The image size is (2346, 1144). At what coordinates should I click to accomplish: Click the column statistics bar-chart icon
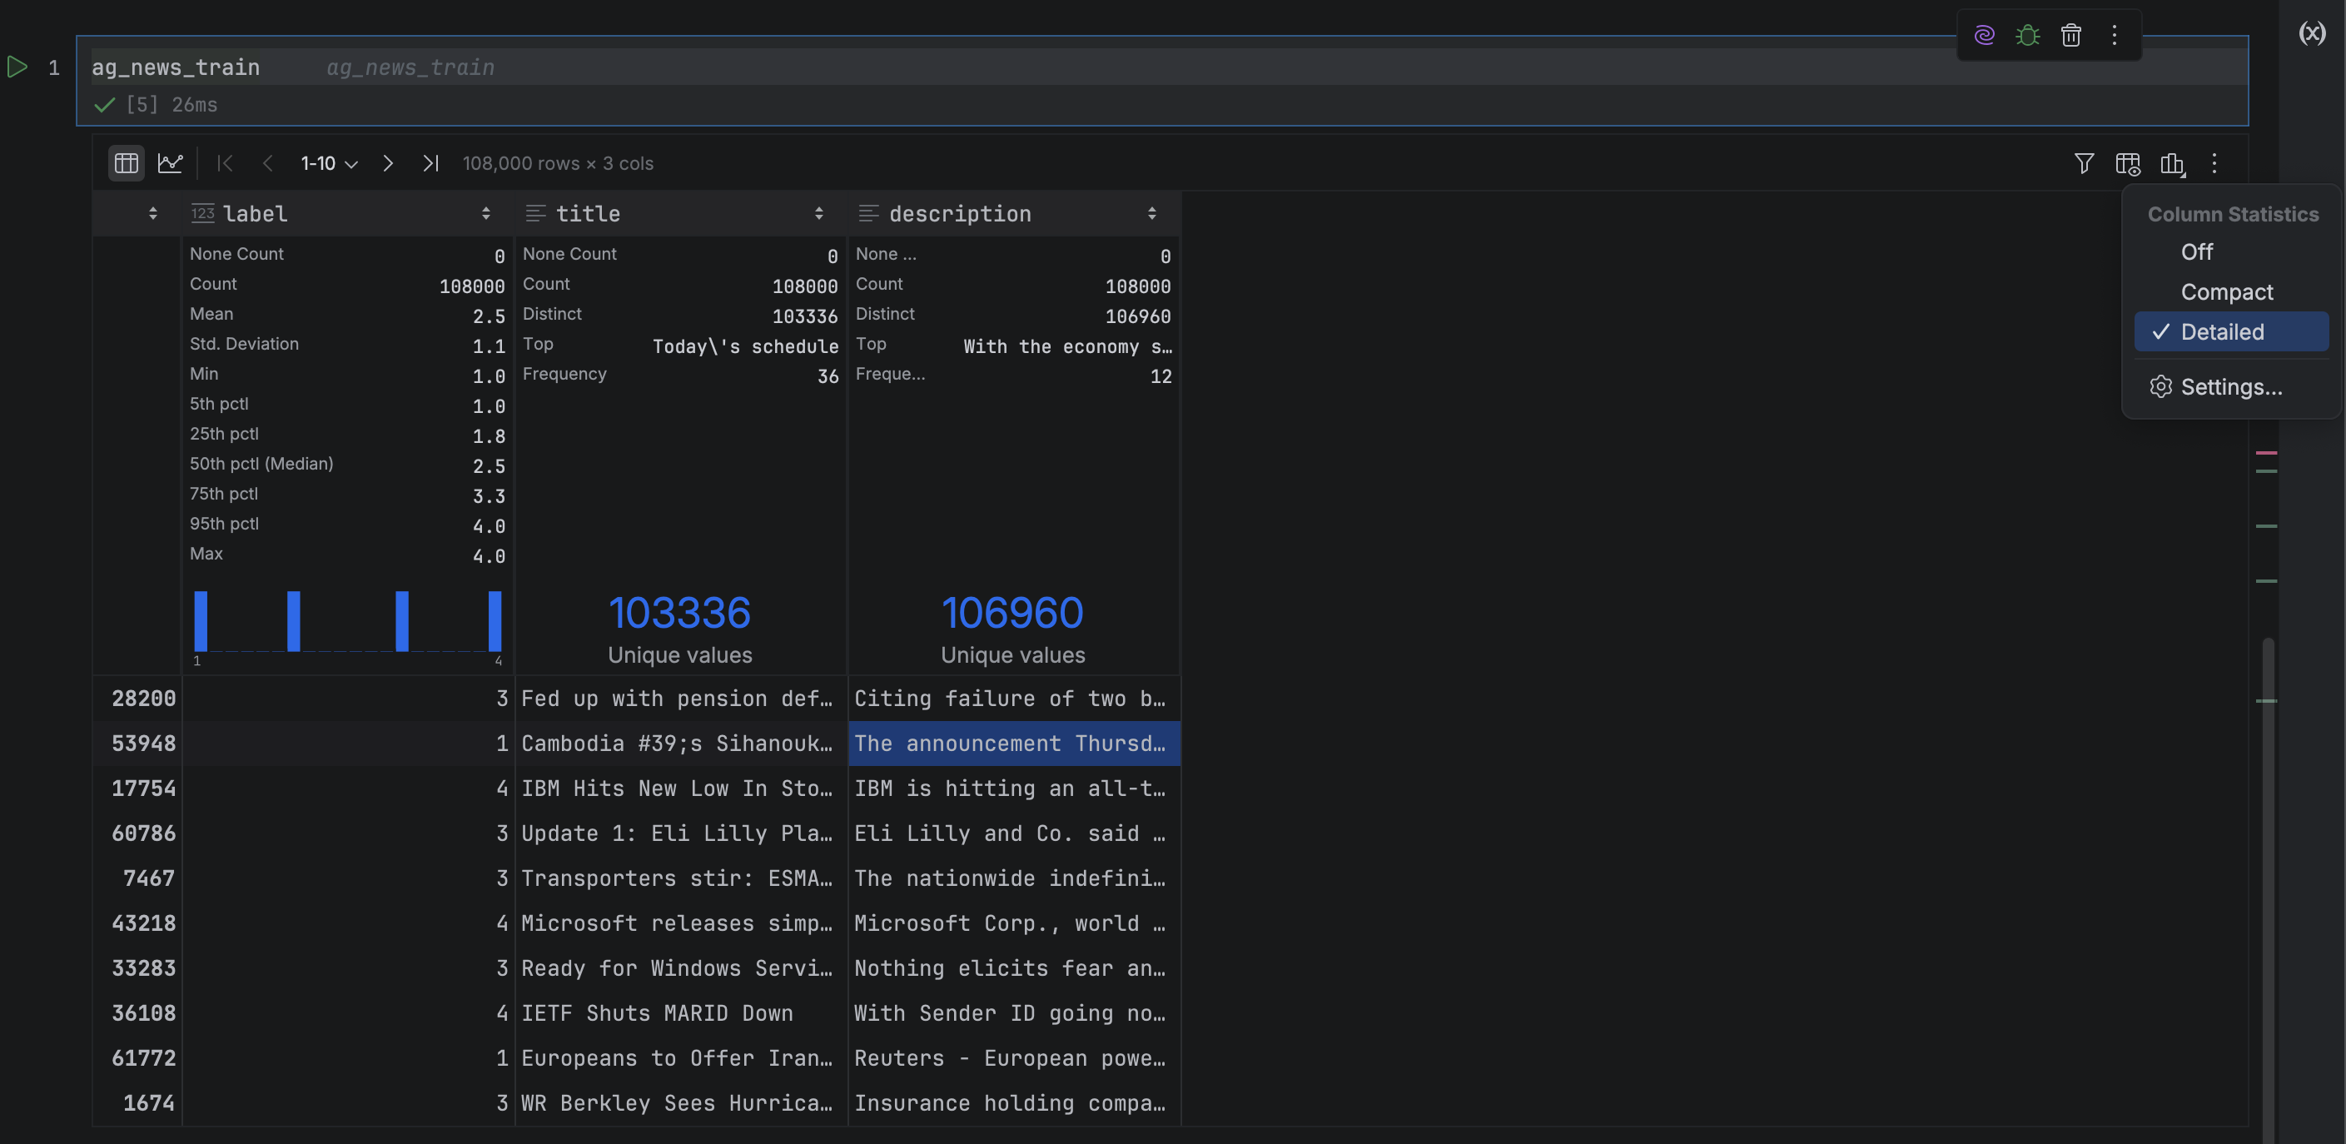(x=2172, y=163)
